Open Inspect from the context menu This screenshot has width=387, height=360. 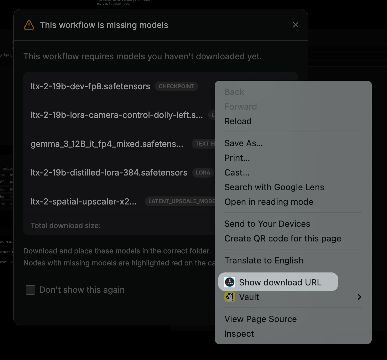click(239, 334)
